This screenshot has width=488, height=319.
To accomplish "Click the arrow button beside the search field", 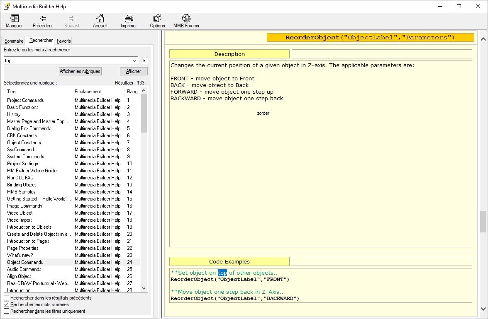I will [x=145, y=60].
